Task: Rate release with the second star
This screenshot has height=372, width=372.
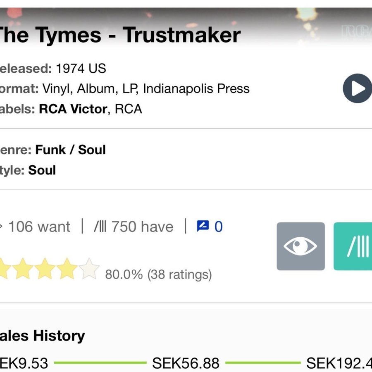Action: pos(23,269)
